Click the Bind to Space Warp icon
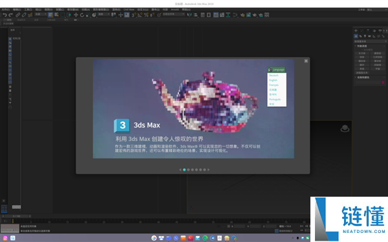The width and height of the screenshot is (388, 242). pos(30,15)
